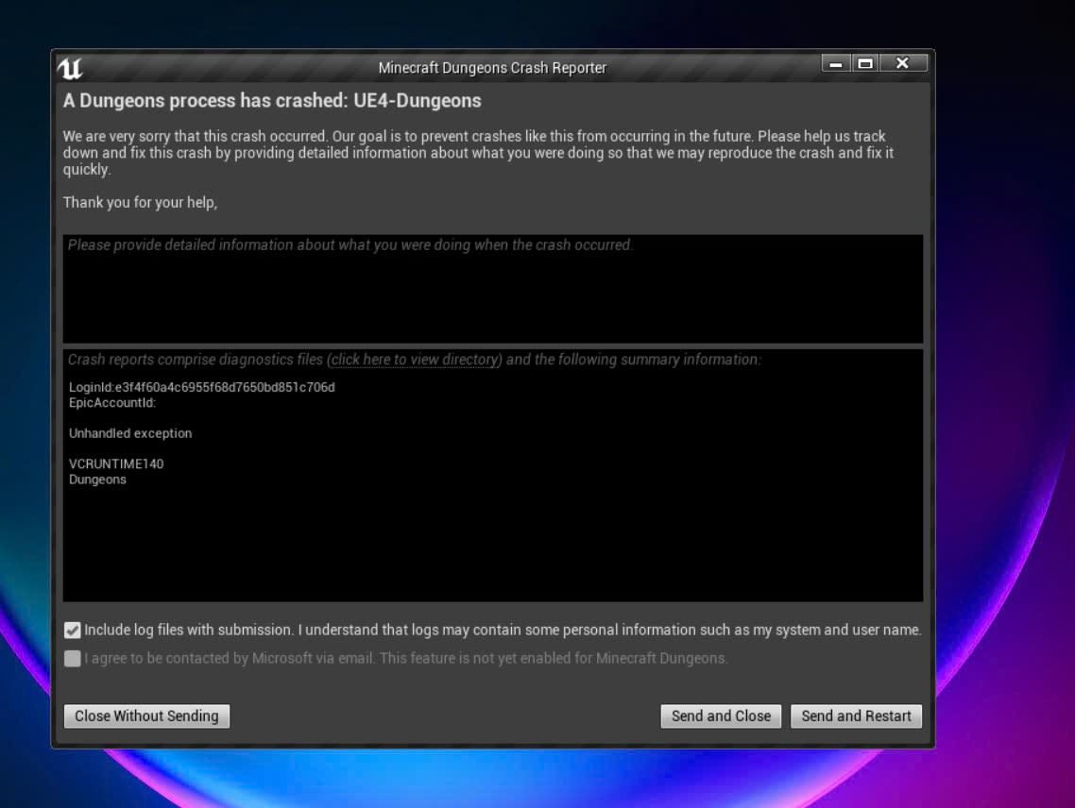The height and width of the screenshot is (808, 1075).
Task: Click the Unhandled exception text
Action: 130,433
